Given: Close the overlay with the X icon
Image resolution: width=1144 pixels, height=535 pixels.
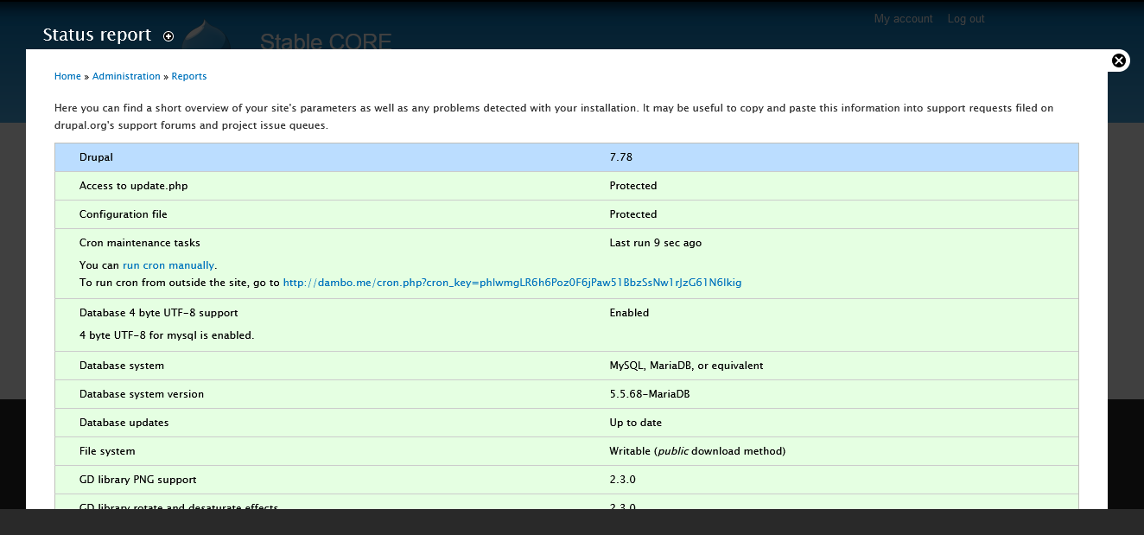Looking at the screenshot, I should pos(1119,61).
